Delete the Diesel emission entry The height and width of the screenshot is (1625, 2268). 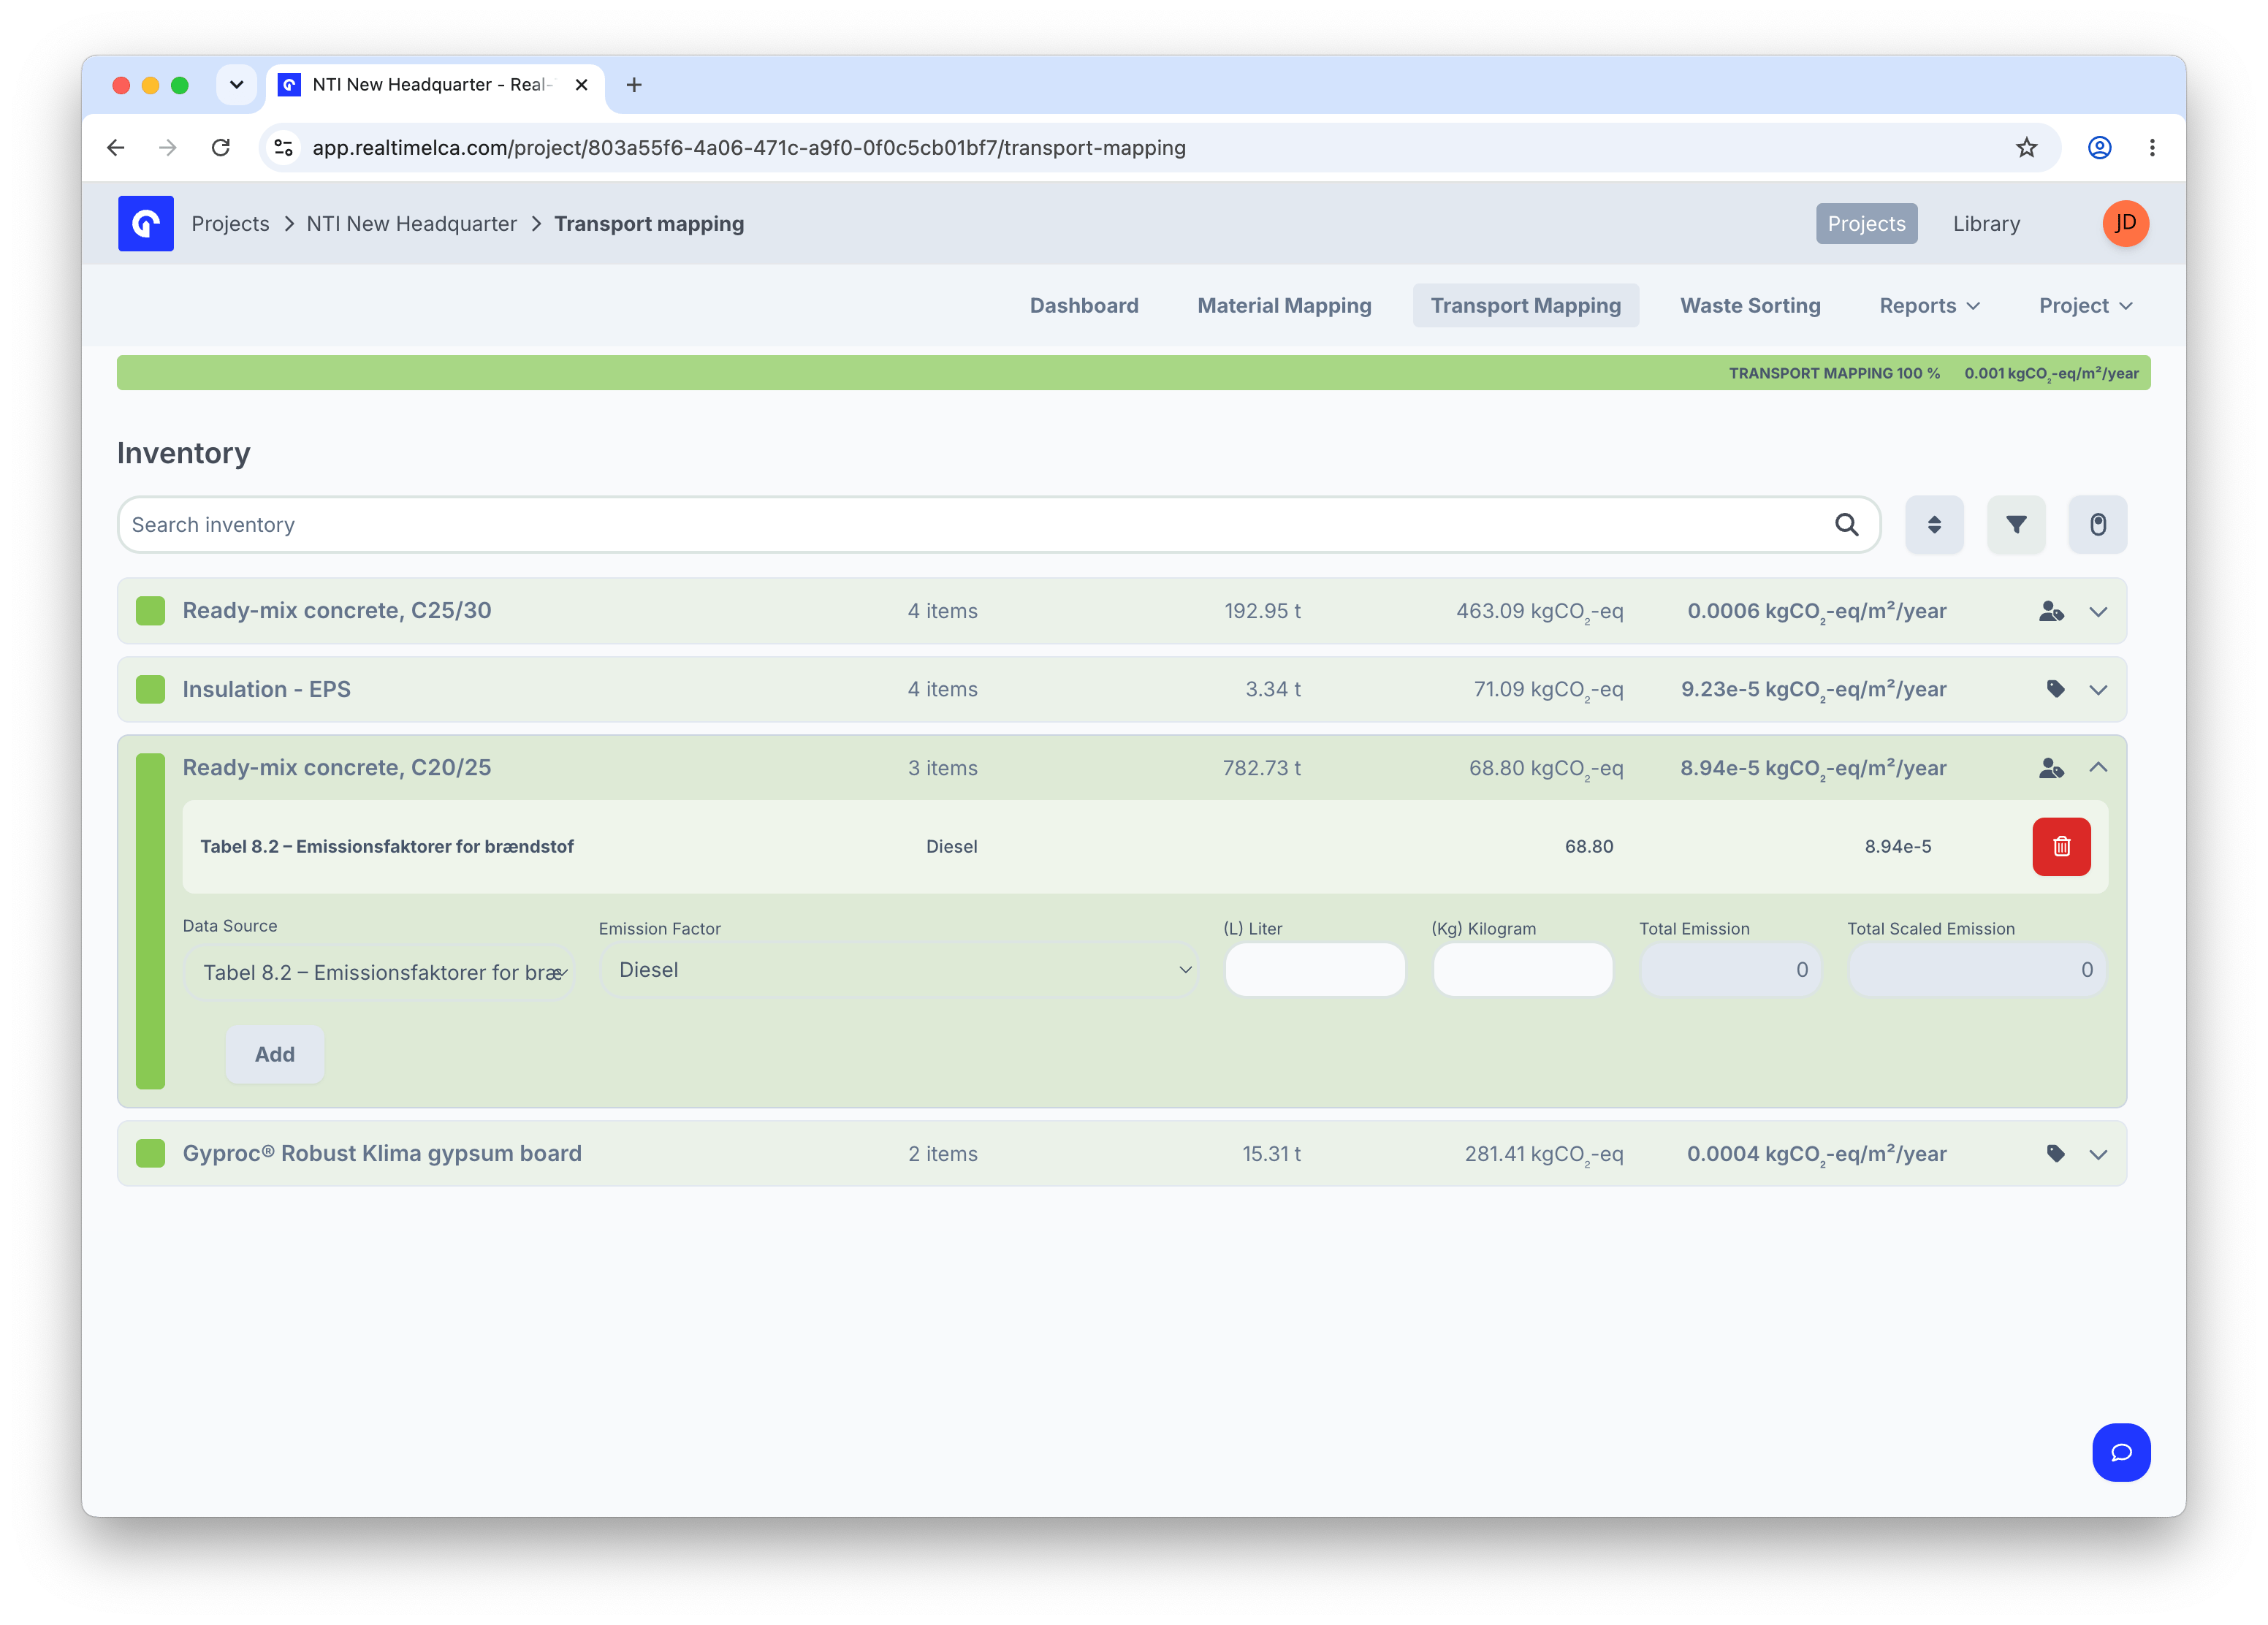(2061, 846)
